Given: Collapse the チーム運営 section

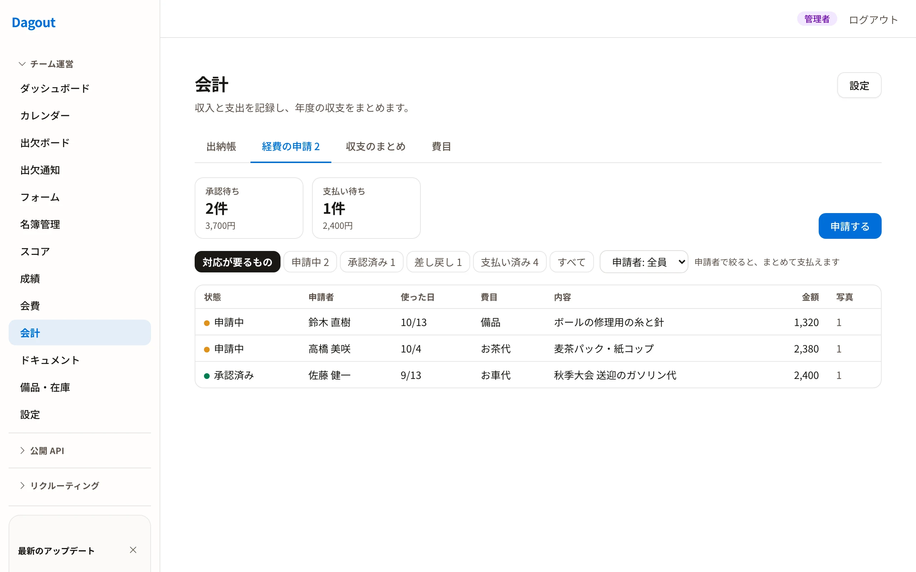Looking at the screenshot, I should tap(46, 64).
